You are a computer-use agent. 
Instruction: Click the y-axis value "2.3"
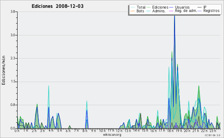[x=13, y=58]
